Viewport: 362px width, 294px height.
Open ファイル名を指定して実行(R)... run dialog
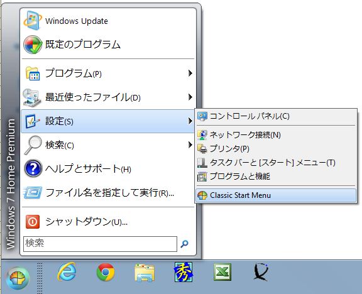[x=108, y=193]
